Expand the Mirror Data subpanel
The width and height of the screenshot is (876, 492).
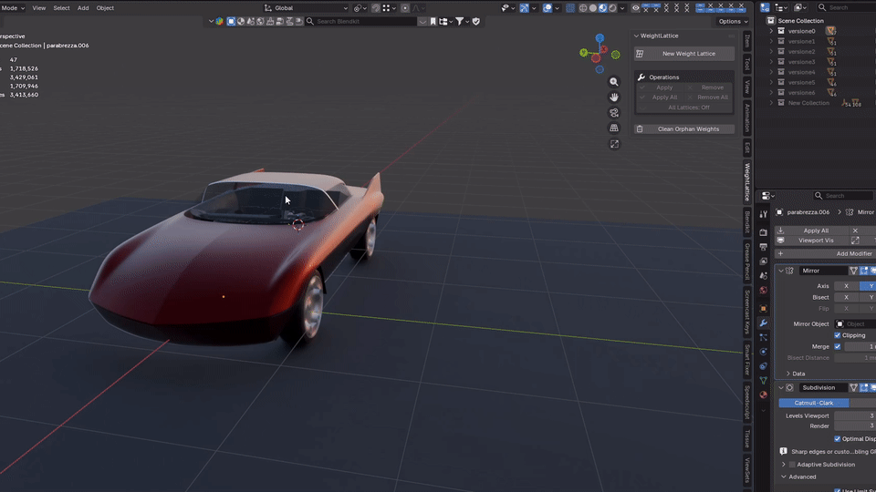click(x=788, y=374)
